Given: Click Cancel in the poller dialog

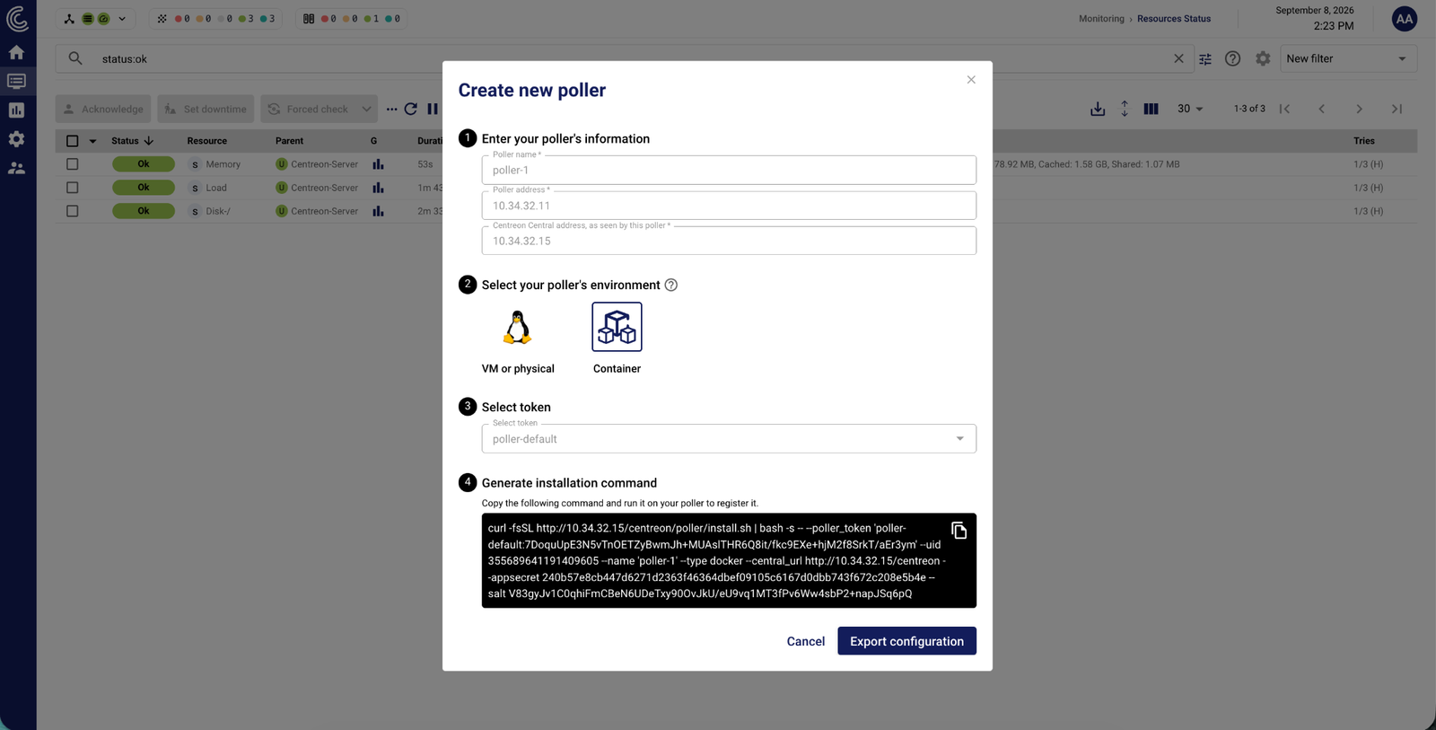Looking at the screenshot, I should click(806, 641).
